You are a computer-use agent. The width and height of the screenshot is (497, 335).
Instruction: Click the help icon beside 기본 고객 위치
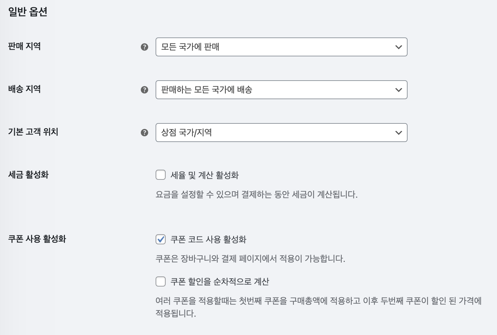coord(144,133)
